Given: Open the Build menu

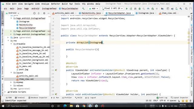Looking at the screenshot, I should click(65, 4).
